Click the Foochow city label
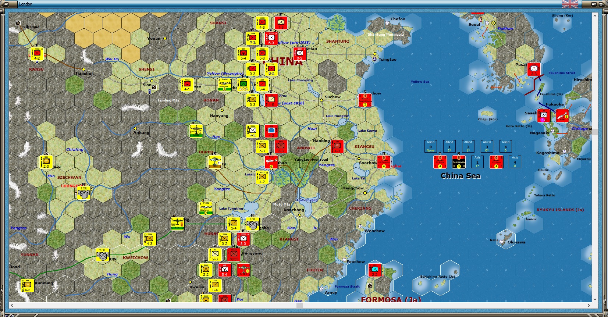 356,261
